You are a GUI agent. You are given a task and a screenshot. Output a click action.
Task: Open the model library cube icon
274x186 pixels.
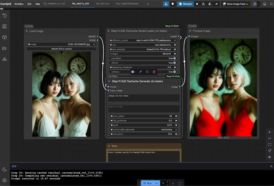[x=5, y=37]
